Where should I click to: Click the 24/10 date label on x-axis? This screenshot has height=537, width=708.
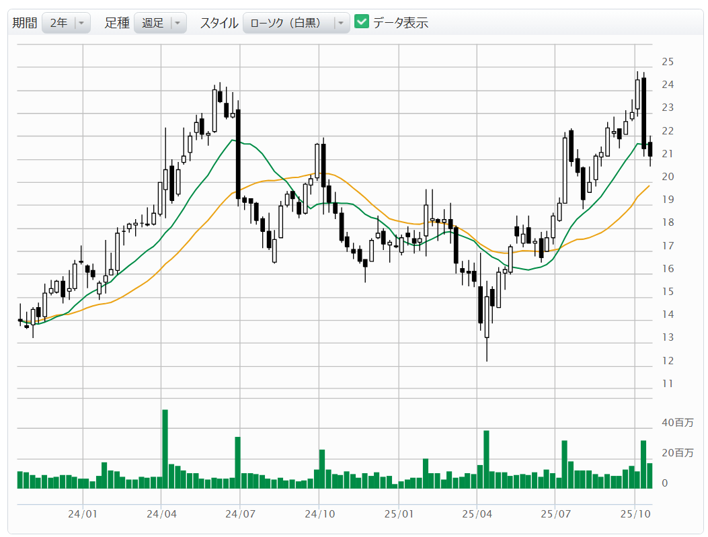[x=319, y=514]
